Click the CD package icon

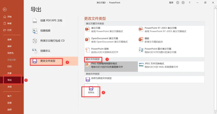click(35, 41)
